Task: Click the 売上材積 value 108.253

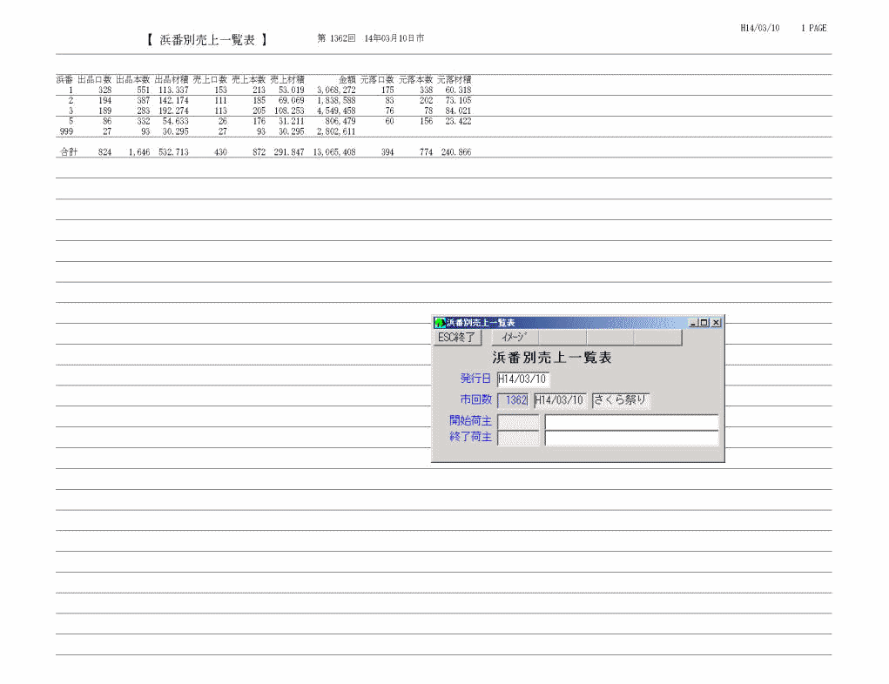Action: click(x=289, y=111)
